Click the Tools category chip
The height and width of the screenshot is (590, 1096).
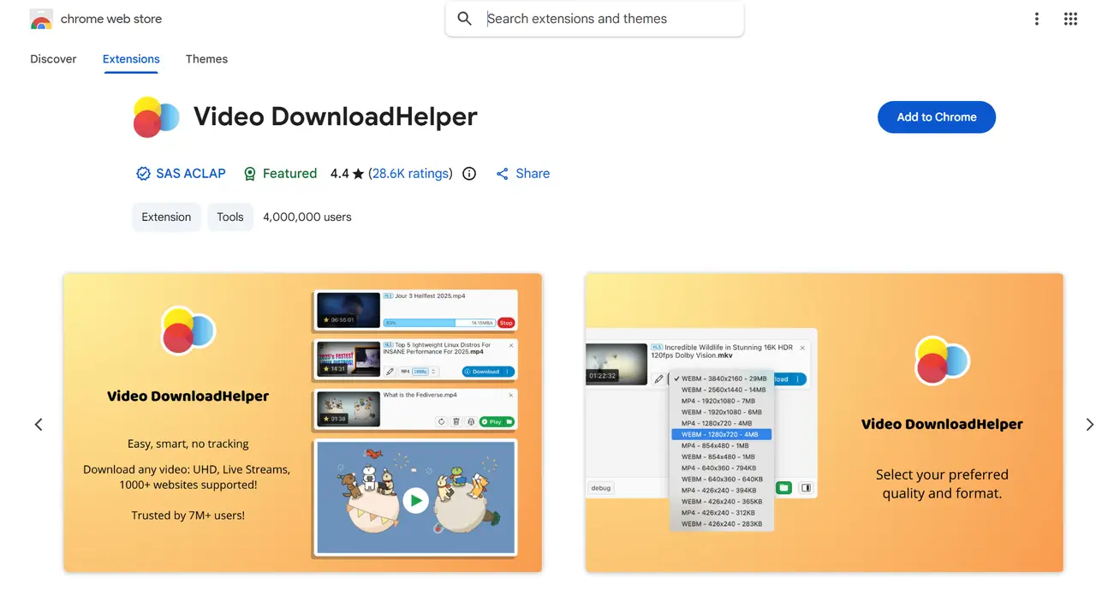click(229, 218)
